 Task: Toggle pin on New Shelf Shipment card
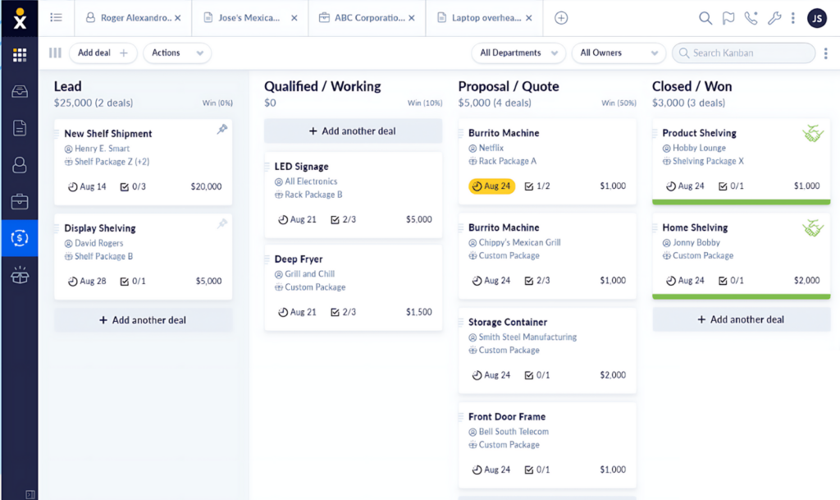click(221, 129)
